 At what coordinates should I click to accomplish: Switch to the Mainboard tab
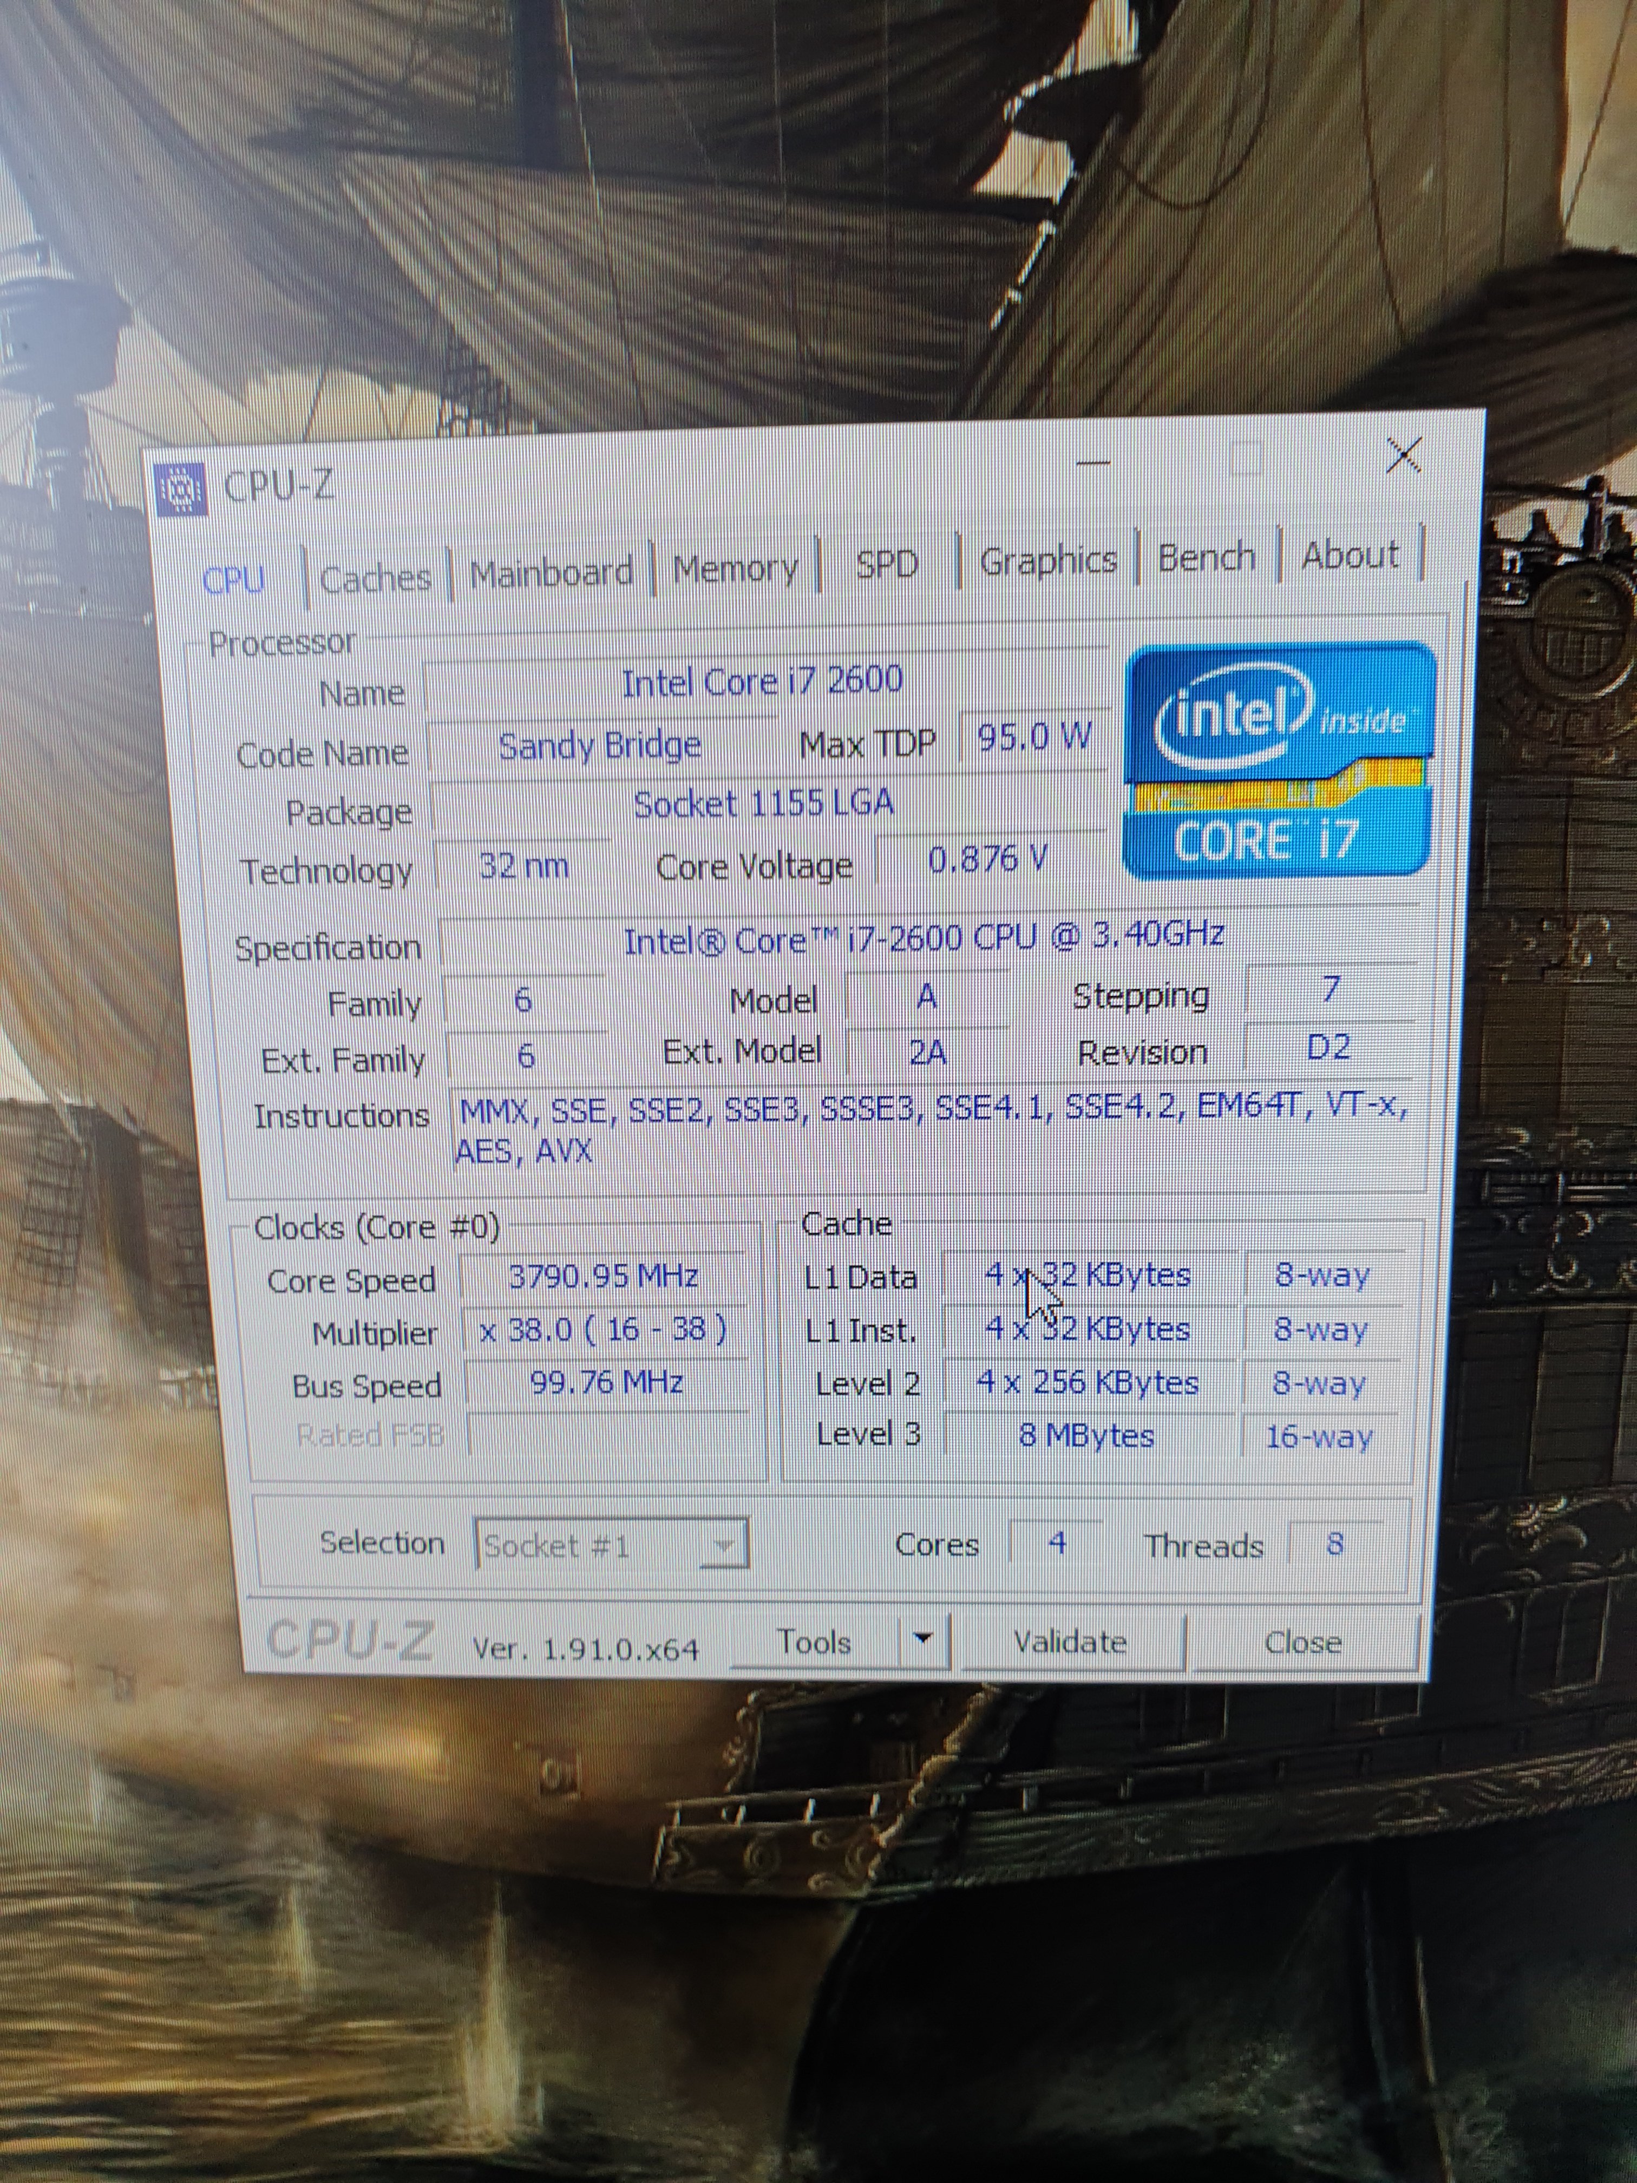point(551,572)
